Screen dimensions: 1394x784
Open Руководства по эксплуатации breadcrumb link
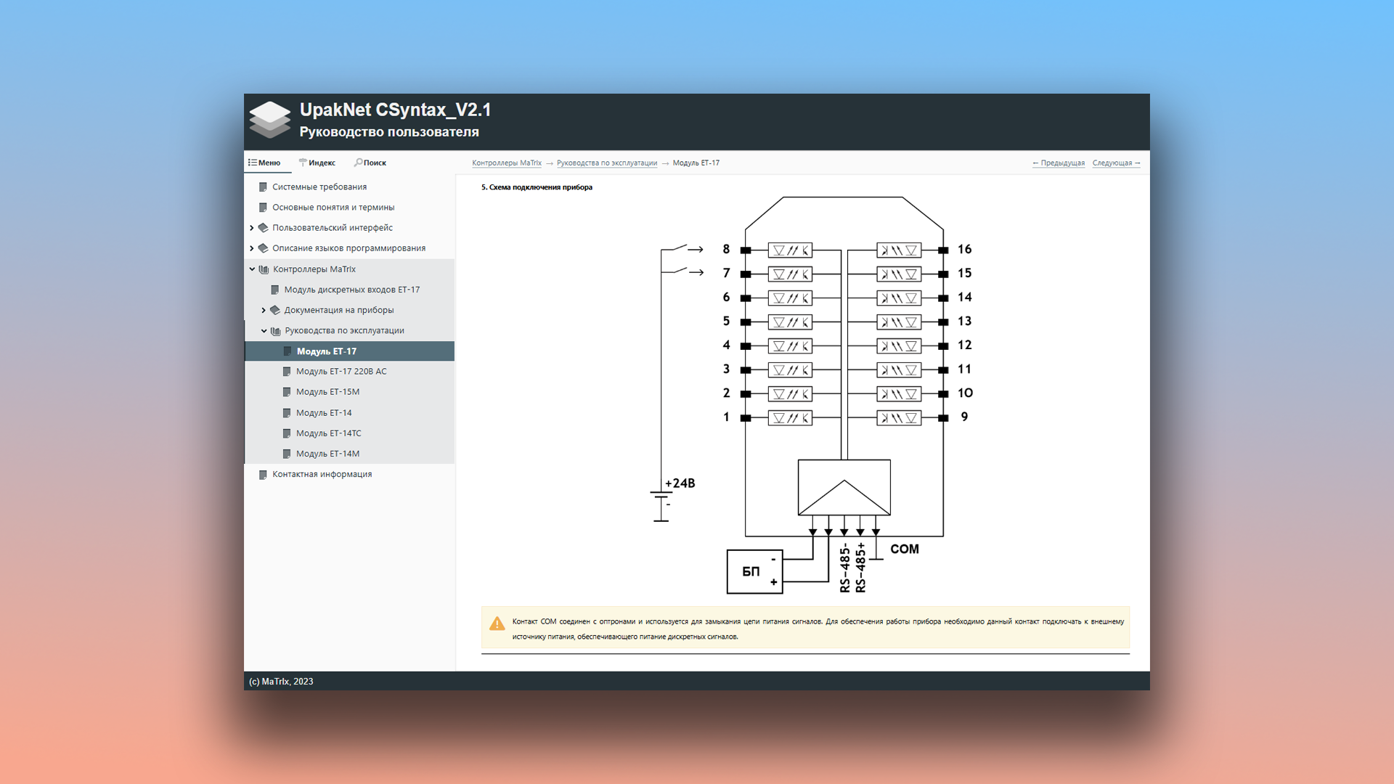coord(606,163)
